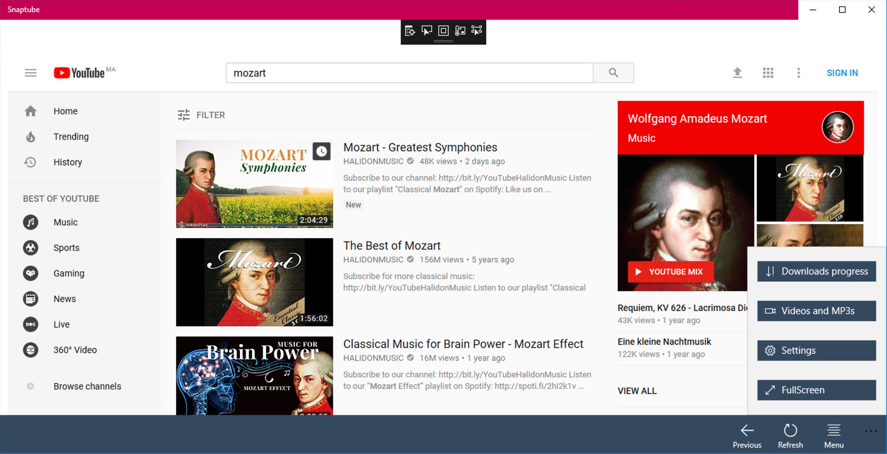Toggle FullScreen mode

click(816, 390)
